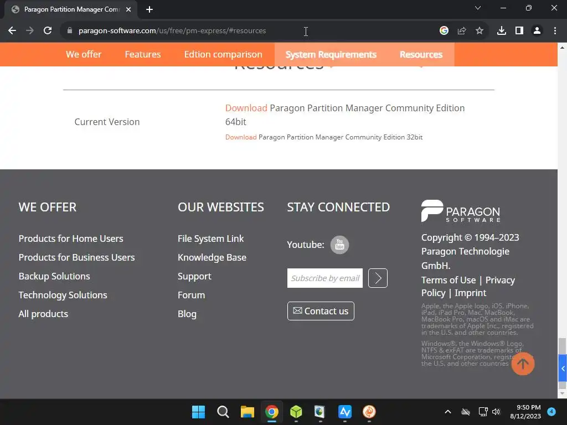Open Windows taskbar search
567x425 pixels.
tap(223, 412)
